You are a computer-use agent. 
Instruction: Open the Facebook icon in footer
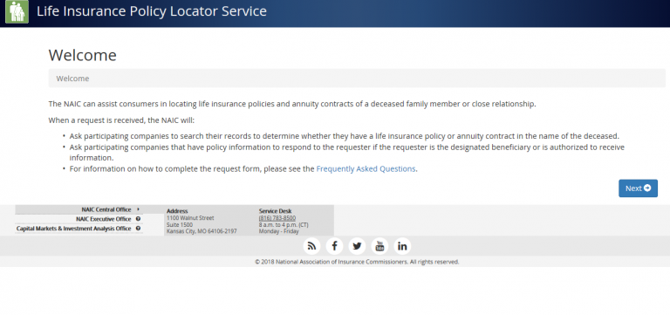[335, 246]
